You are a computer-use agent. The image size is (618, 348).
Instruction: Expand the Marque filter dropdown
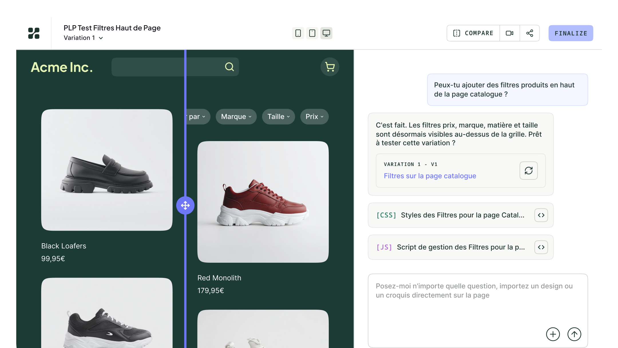click(x=236, y=116)
